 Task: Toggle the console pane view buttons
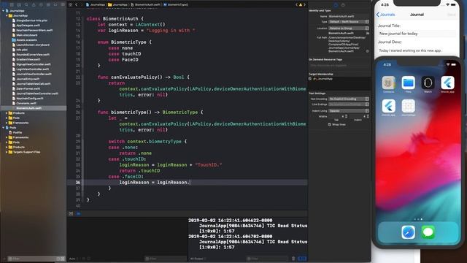[x=302, y=259]
